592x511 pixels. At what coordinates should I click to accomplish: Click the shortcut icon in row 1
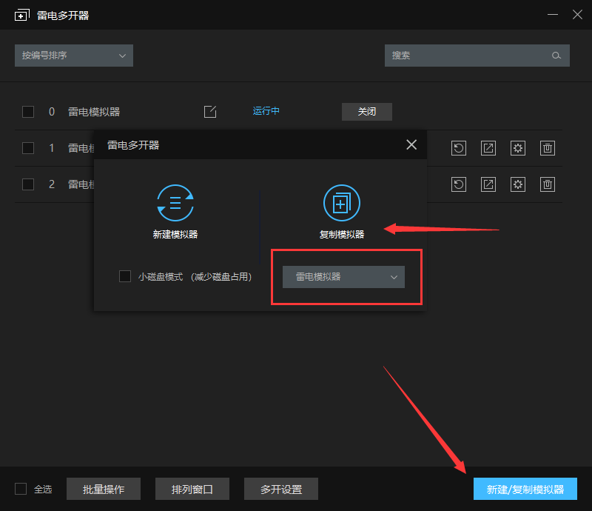[x=488, y=148]
